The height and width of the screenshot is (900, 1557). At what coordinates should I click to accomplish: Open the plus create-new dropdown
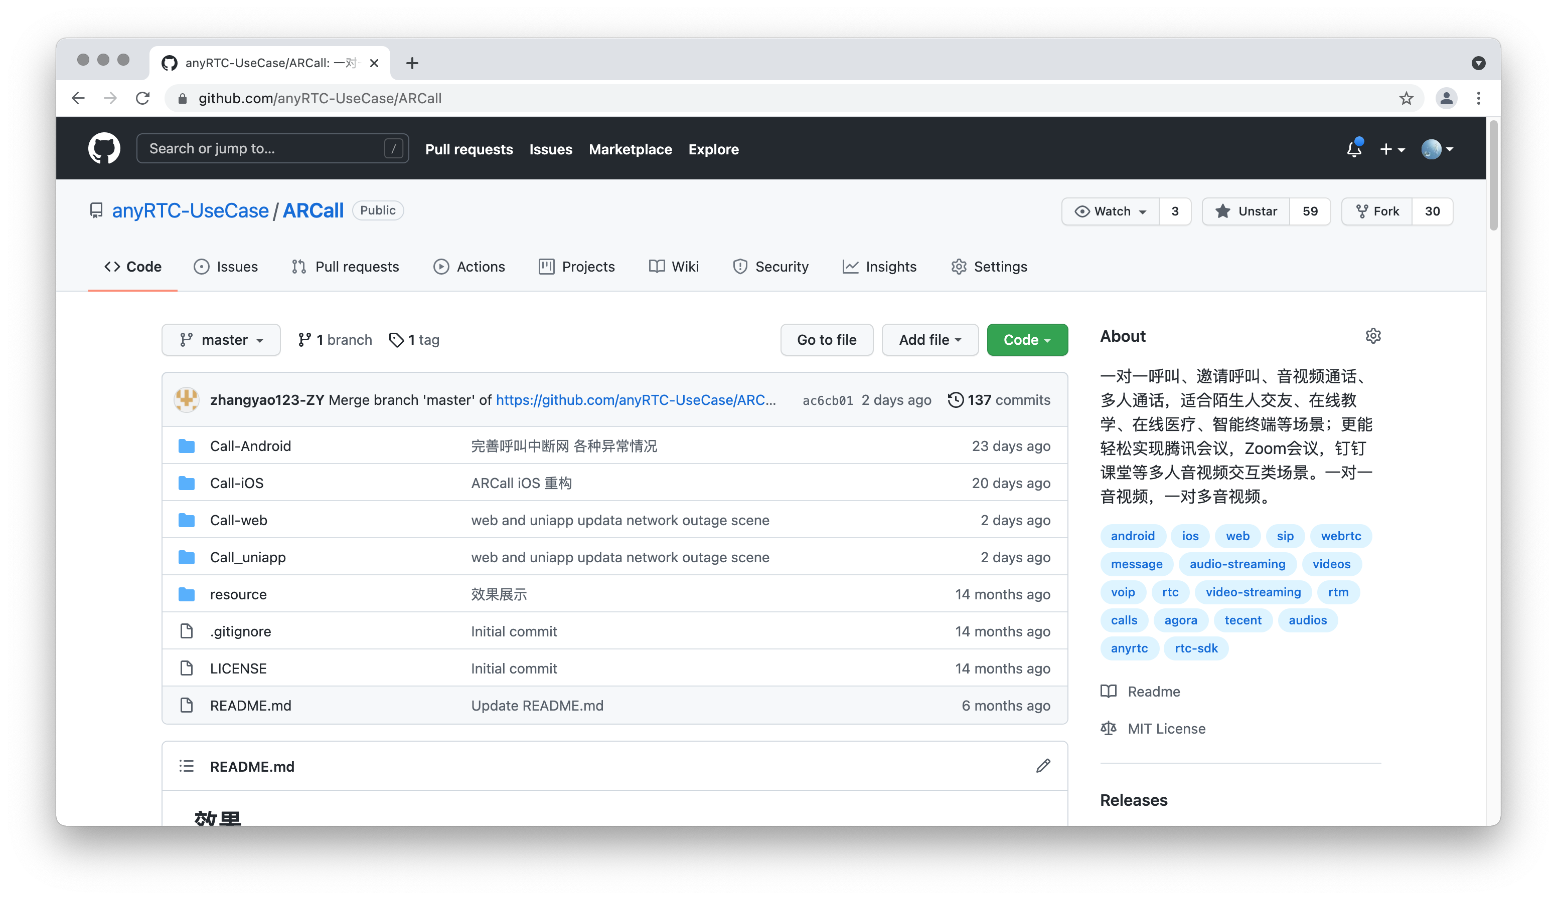(1392, 149)
